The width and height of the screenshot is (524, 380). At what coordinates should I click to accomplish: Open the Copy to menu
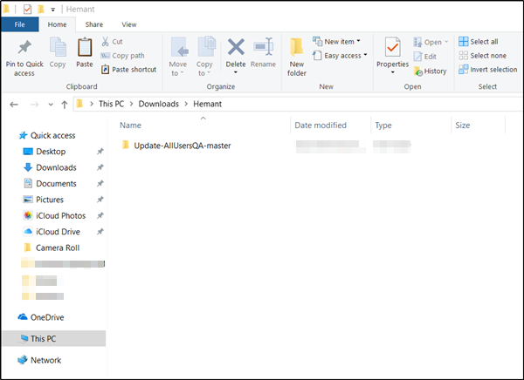click(x=204, y=57)
